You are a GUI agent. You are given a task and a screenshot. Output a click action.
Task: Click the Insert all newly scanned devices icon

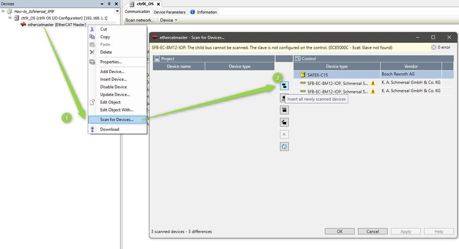pos(284,86)
